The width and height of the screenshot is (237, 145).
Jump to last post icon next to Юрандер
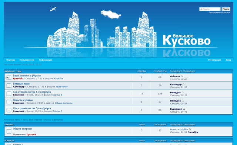(x=184, y=84)
